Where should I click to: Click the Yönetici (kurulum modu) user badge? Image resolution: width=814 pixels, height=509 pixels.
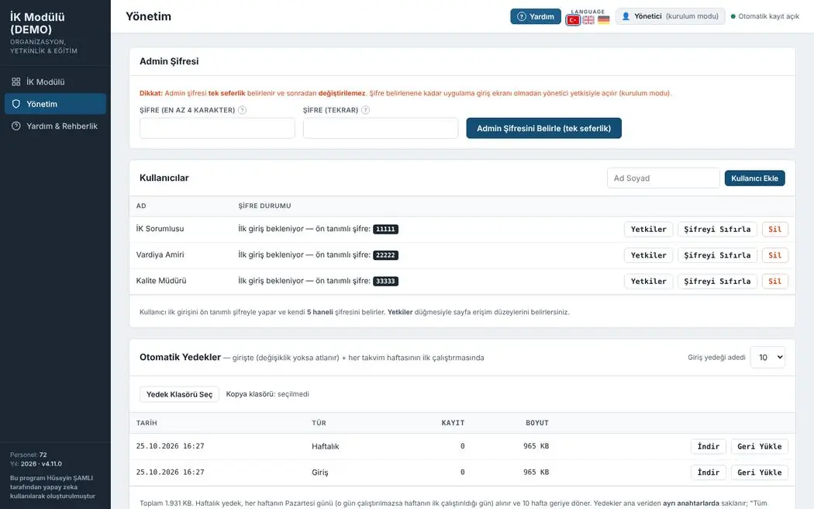pyautogui.click(x=671, y=16)
